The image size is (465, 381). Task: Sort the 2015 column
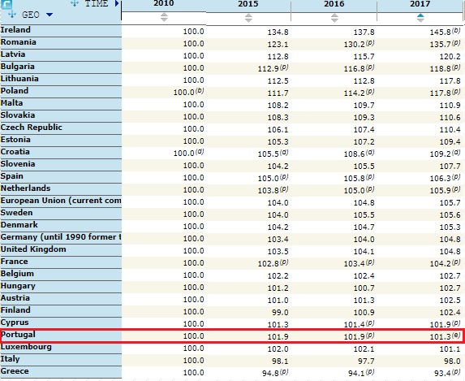(x=248, y=18)
